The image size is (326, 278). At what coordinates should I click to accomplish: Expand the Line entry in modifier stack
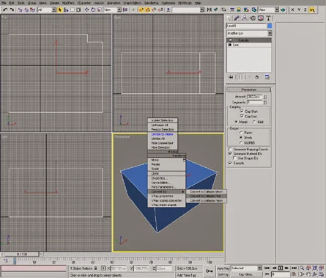[x=230, y=45]
